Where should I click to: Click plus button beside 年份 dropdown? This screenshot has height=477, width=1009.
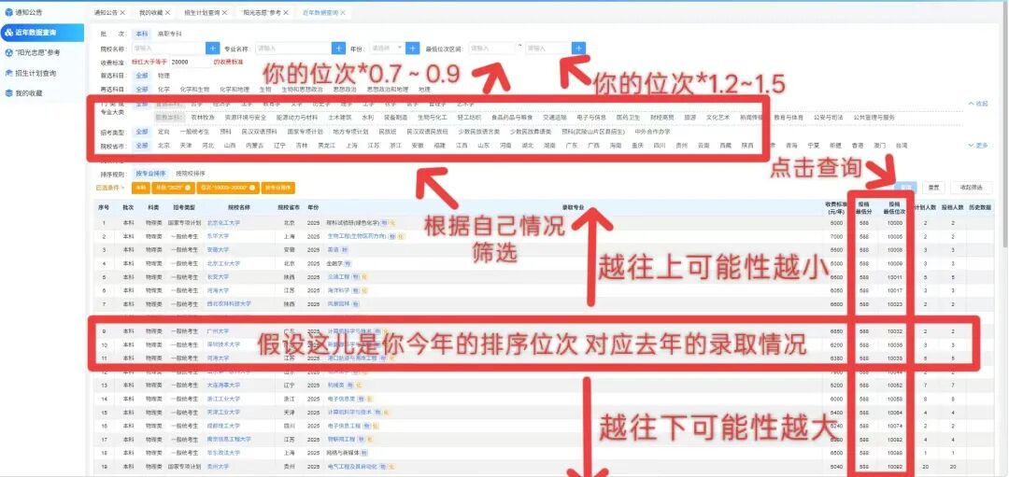413,49
